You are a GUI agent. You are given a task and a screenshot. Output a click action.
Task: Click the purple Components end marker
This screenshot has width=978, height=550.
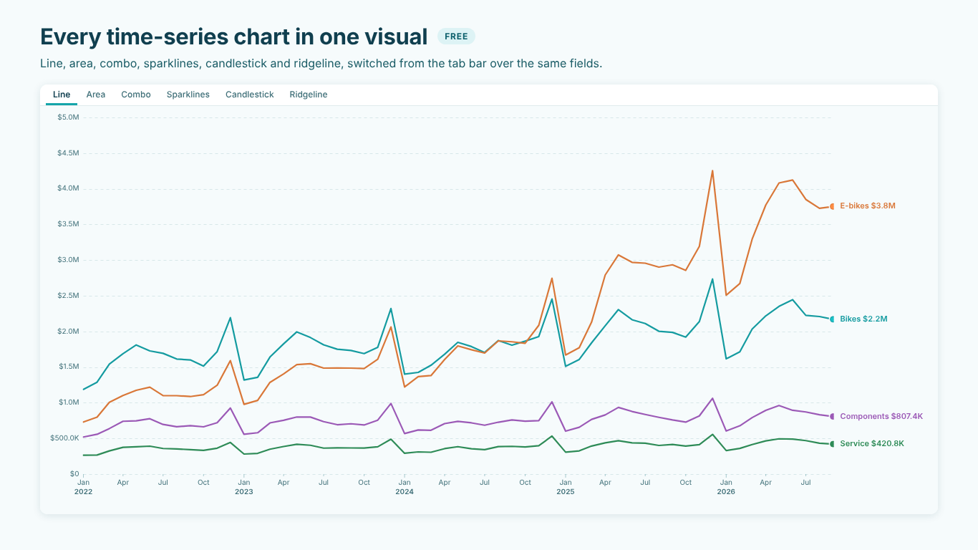click(832, 417)
